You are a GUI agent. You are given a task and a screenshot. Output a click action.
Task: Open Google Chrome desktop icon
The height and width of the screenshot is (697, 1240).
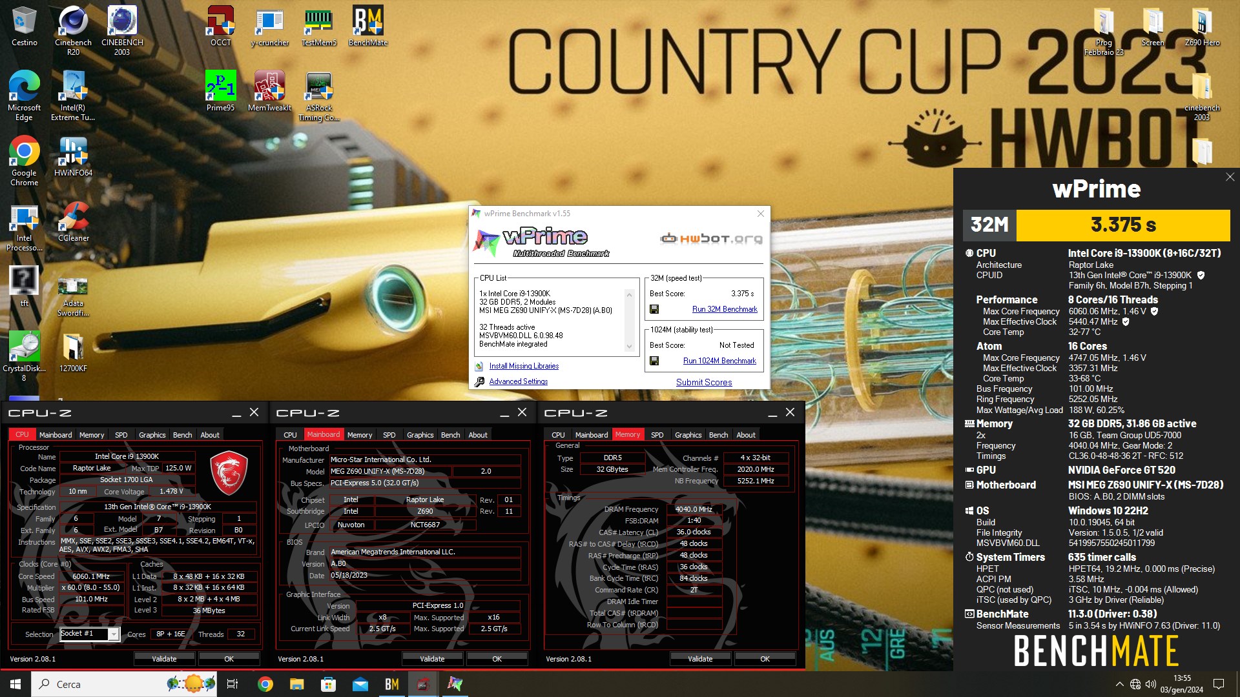(x=24, y=161)
